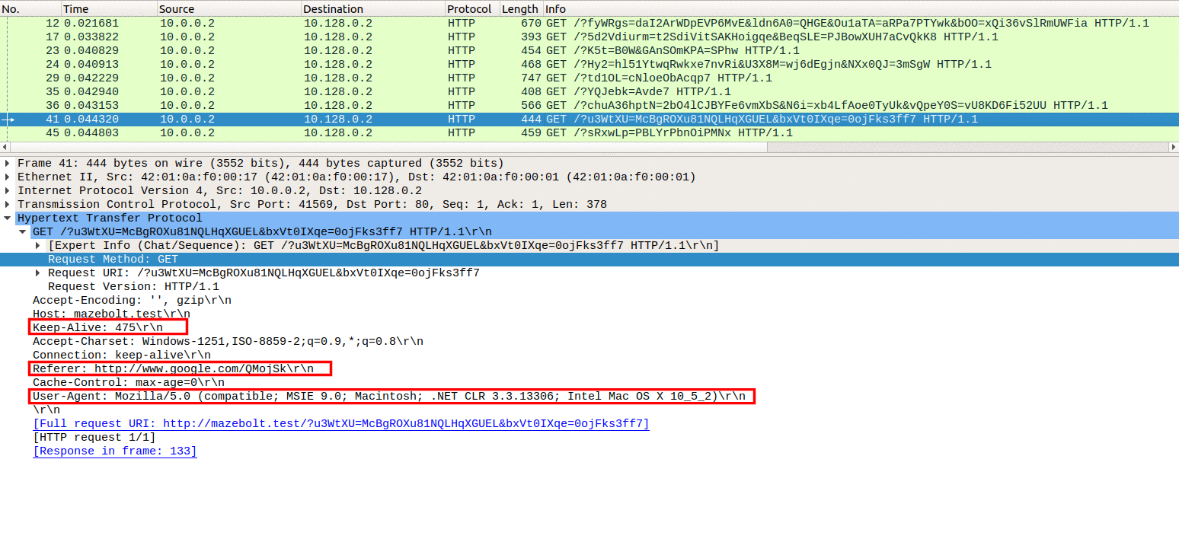Open the Full request URI link
This screenshot has height=558, width=1179.
click(341, 424)
